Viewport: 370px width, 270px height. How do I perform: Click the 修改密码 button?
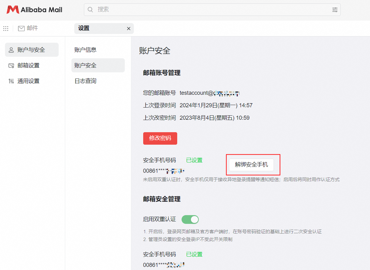pyautogui.click(x=160, y=138)
